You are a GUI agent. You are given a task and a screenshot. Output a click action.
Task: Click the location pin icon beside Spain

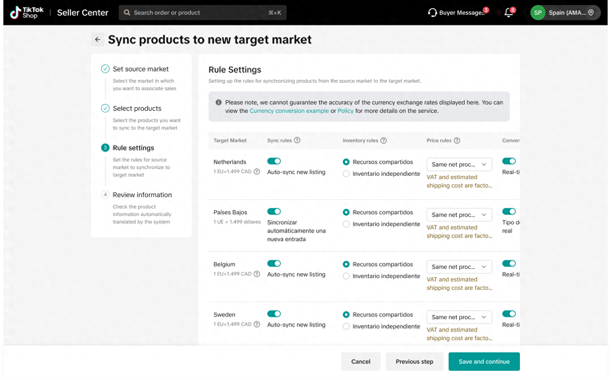pos(591,13)
